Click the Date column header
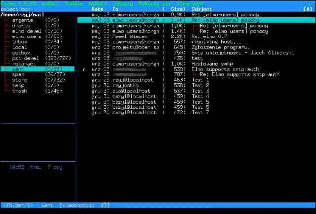316x214 pixels. (98, 9)
